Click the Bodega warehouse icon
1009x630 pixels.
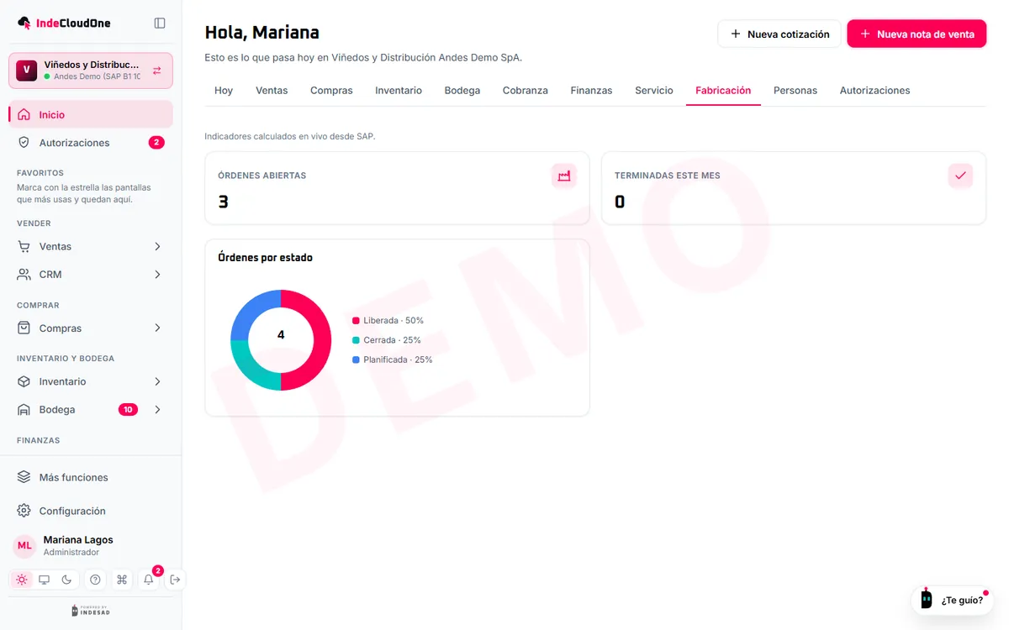click(x=24, y=410)
